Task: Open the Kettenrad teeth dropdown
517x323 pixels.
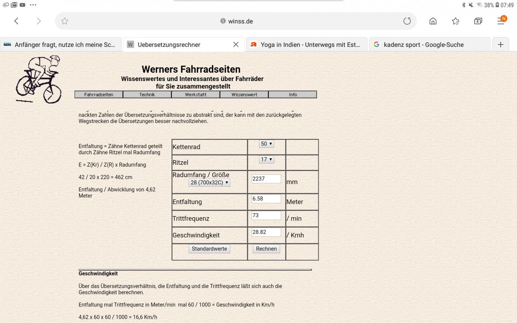Action: (266, 144)
